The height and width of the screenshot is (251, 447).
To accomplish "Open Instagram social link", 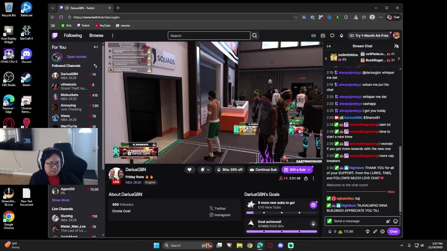I will 220,215.
